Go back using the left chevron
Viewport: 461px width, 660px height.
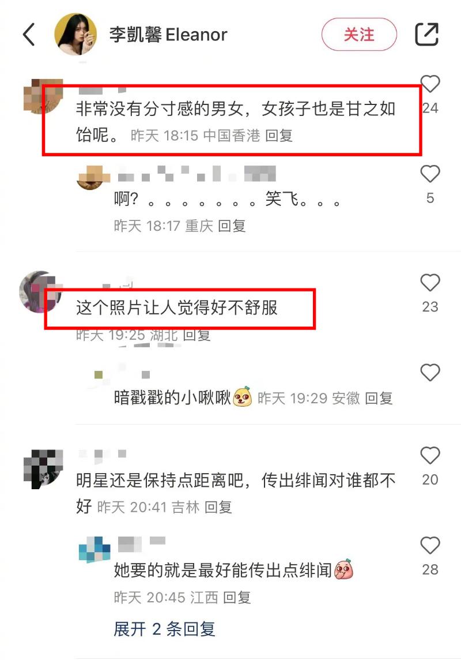point(29,34)
